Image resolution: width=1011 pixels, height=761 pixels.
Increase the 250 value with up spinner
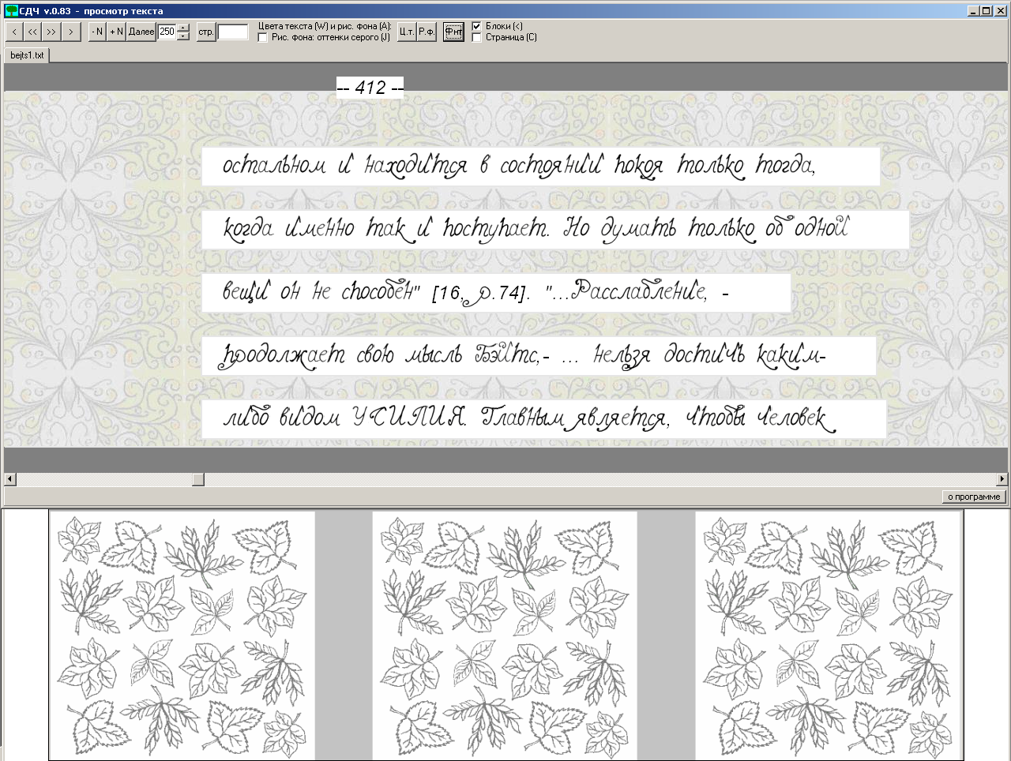183,28
